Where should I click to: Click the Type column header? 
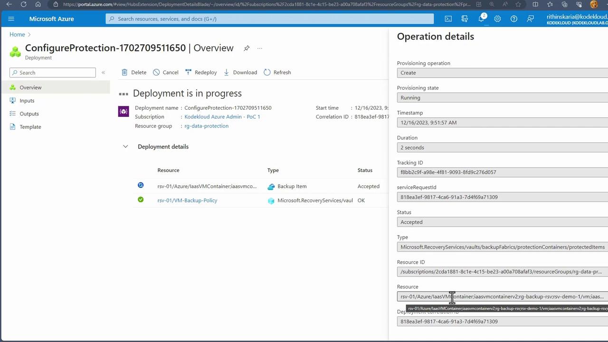(x=273, y=170)
